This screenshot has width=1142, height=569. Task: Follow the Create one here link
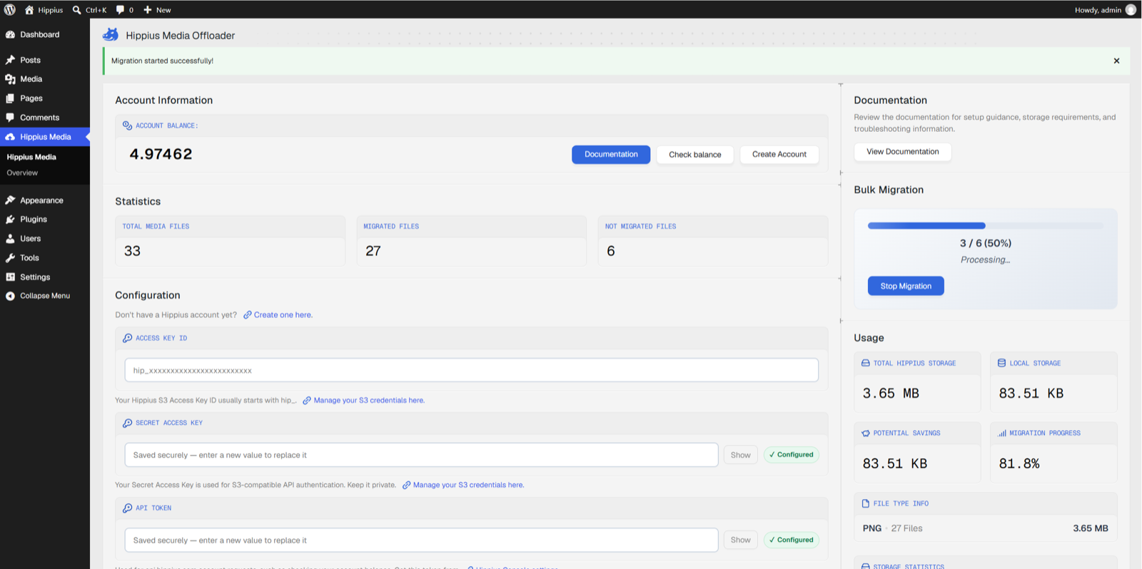click(283, 315)
